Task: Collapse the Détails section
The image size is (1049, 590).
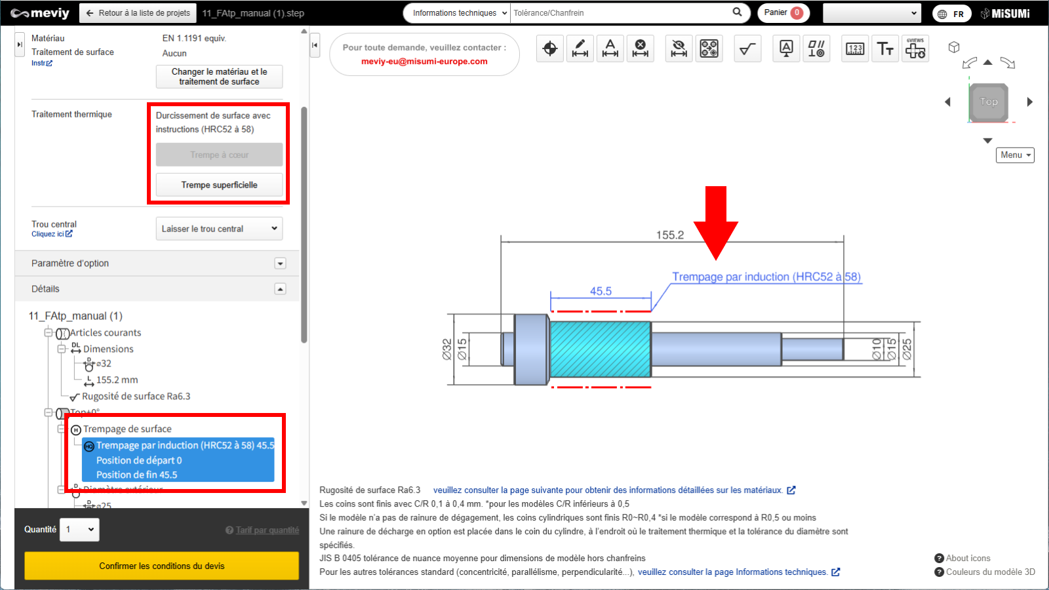Action: tap(280, 289)
